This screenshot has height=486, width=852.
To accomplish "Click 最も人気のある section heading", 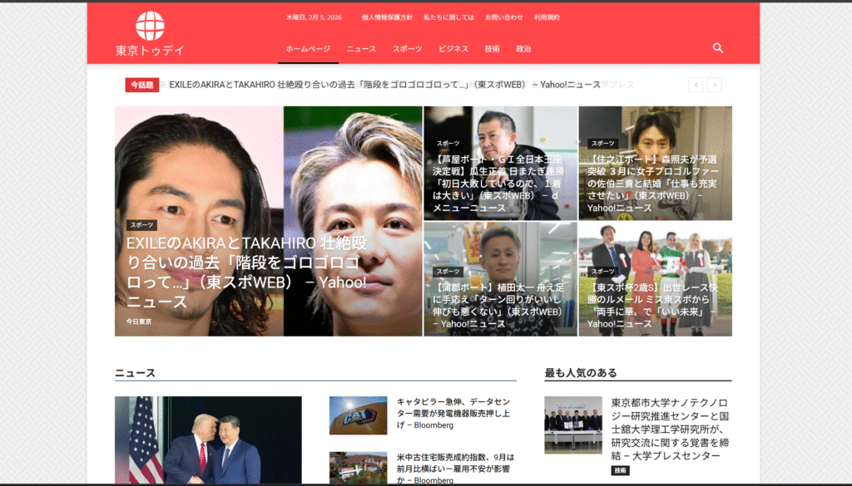I will coord(581,373).
